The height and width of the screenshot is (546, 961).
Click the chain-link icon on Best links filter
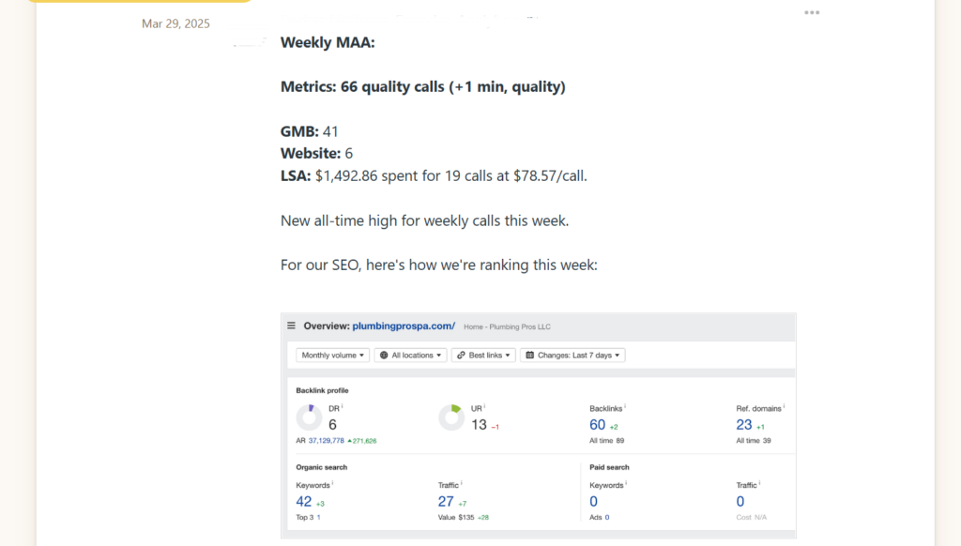point(460,355)
